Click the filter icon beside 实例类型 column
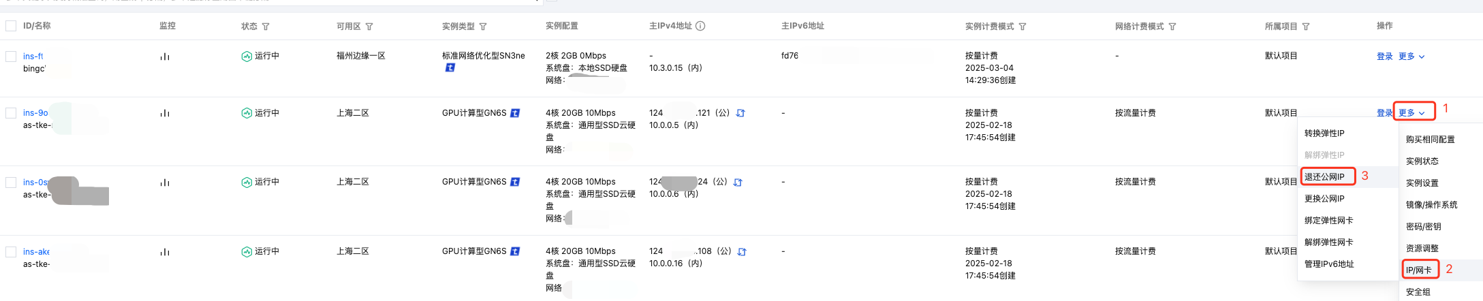 click(483, 27)
